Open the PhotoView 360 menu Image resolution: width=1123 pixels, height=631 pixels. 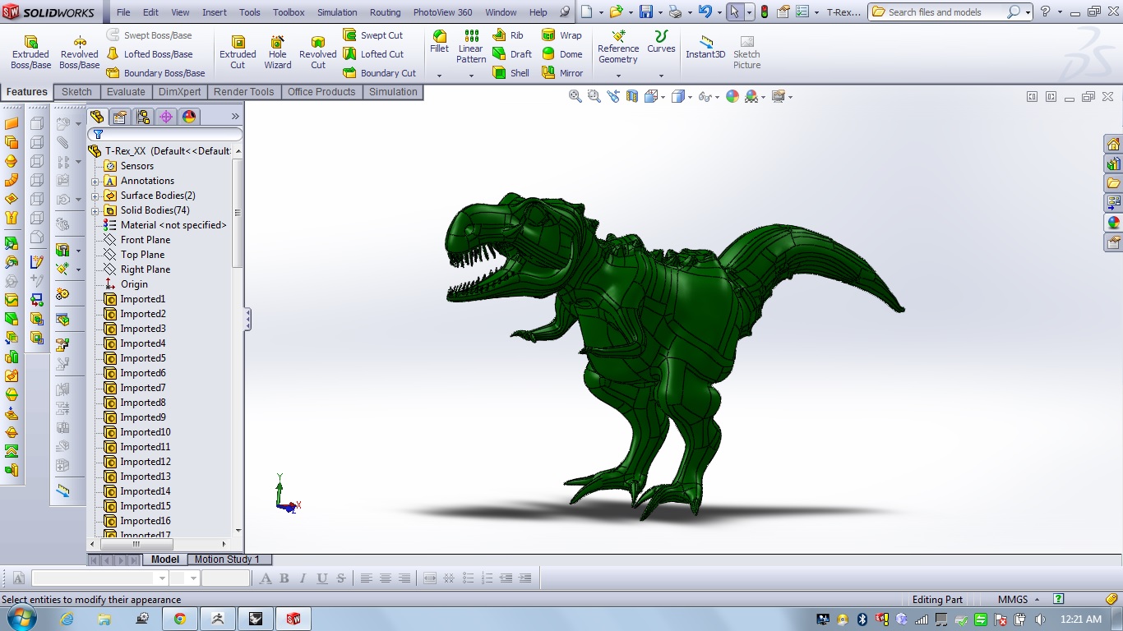[x=442, y=12]
